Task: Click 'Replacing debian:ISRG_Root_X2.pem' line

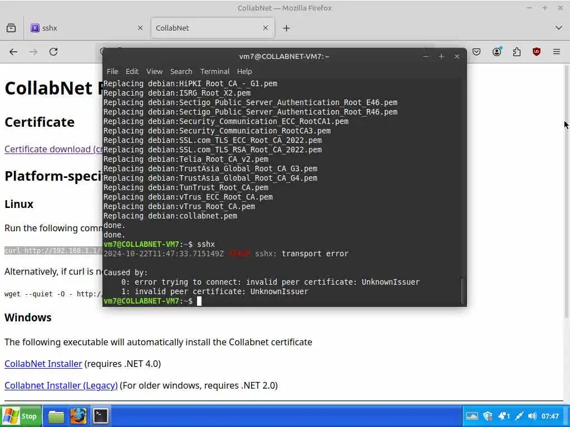Action: coord(177,93)
